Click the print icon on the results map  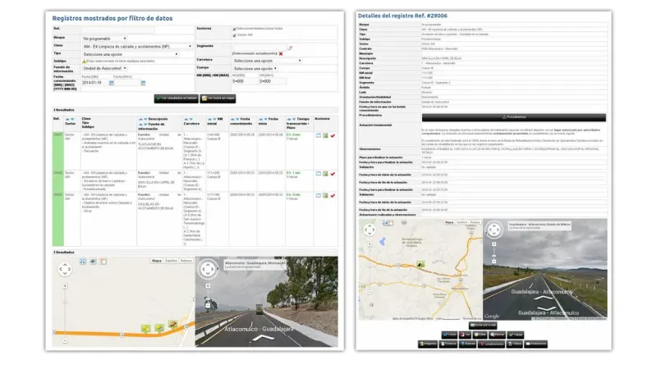point(93,262)
